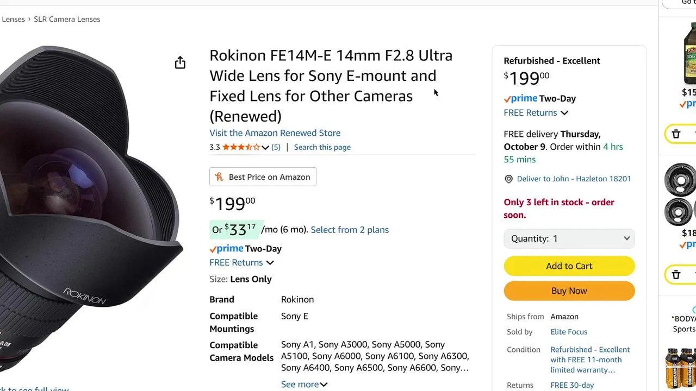696x391 pixels.
Task: Click the location pin delivery icon
Action: click(509, 179)
